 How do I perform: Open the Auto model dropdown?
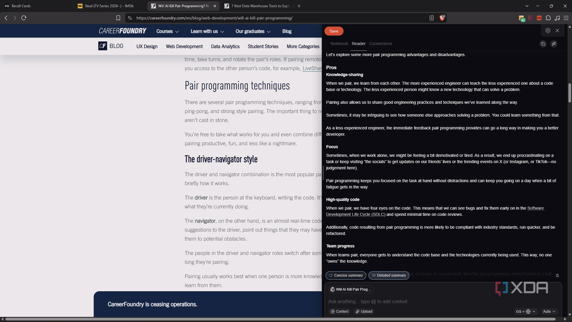coord(549,311)
